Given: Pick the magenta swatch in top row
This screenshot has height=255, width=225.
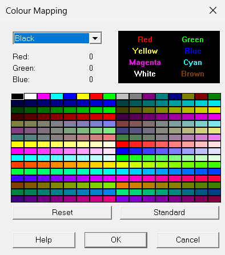Looking at the screenshot, I should click(x=43, y=96).
